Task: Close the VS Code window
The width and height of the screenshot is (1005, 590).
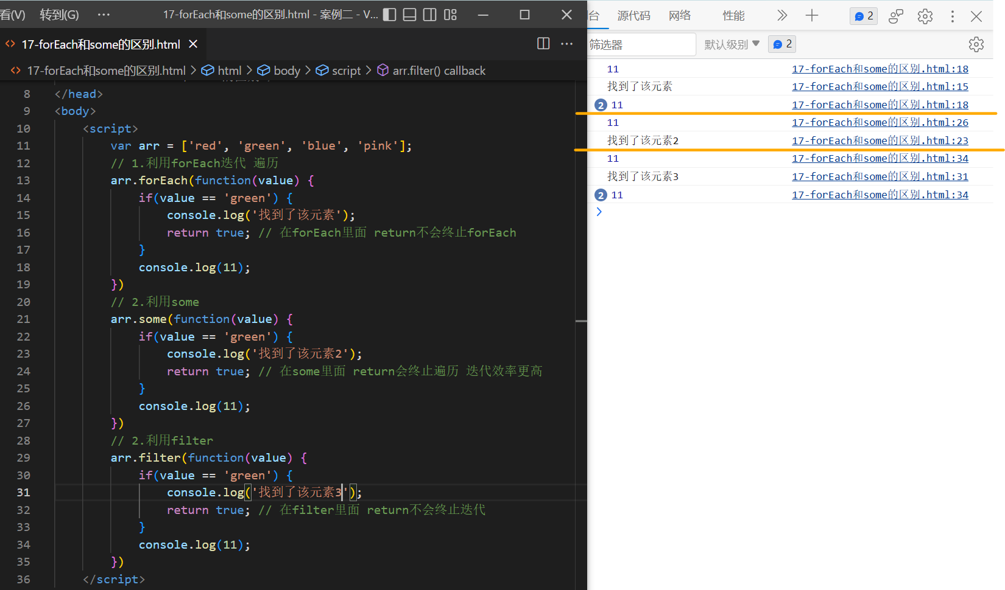Action: (566, 15)
